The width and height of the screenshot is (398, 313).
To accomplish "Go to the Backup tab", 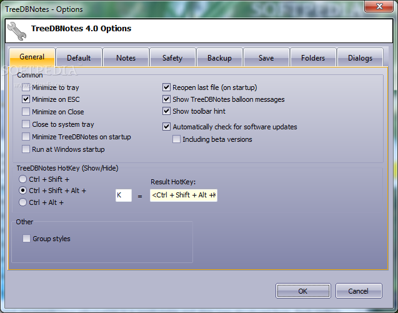I will pos(219,57).
